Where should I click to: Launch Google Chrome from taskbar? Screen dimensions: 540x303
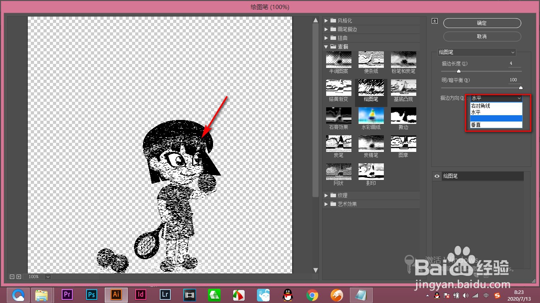(312, 295)
